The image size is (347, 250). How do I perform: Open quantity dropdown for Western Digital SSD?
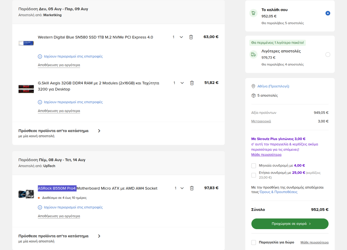[x=181, y=37]
